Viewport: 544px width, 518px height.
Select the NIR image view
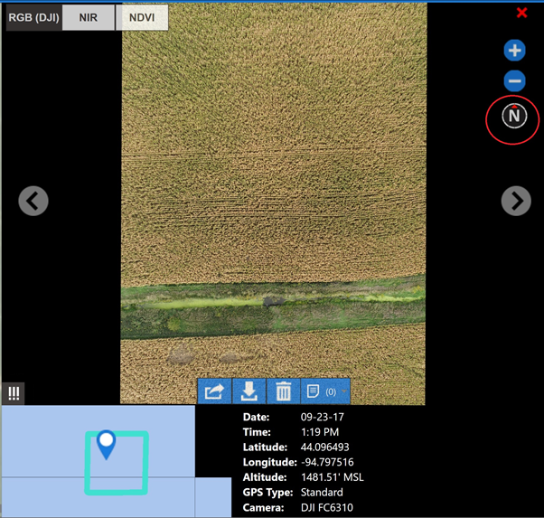click(89, 17)
